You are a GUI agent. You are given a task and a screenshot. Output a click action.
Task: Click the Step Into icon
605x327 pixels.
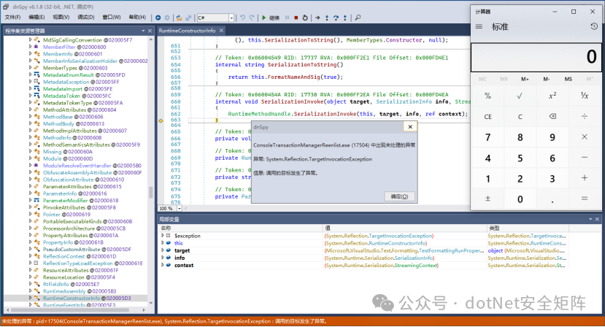click(x=327, y=18)
